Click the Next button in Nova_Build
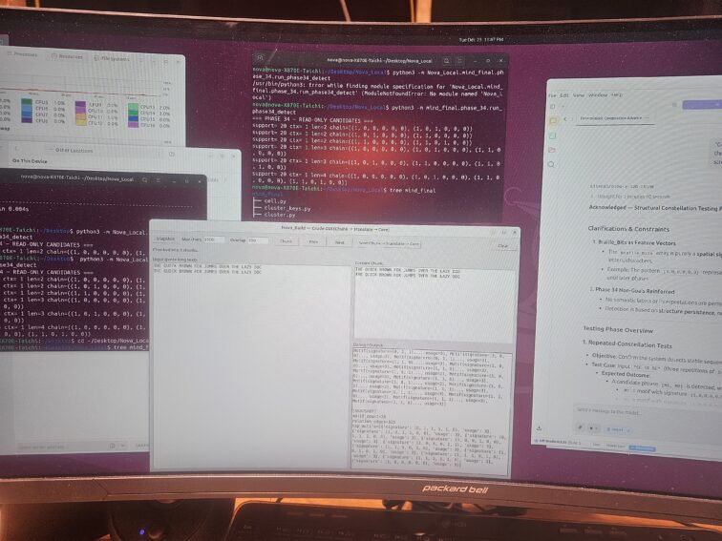 click(x=340, y=242)
